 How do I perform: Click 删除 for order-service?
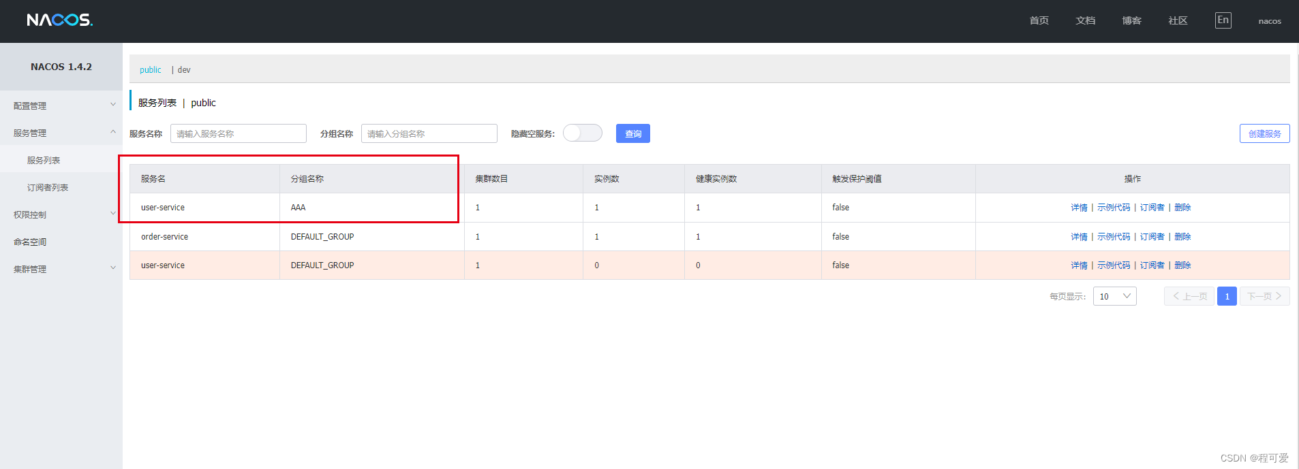[1182, 237]
